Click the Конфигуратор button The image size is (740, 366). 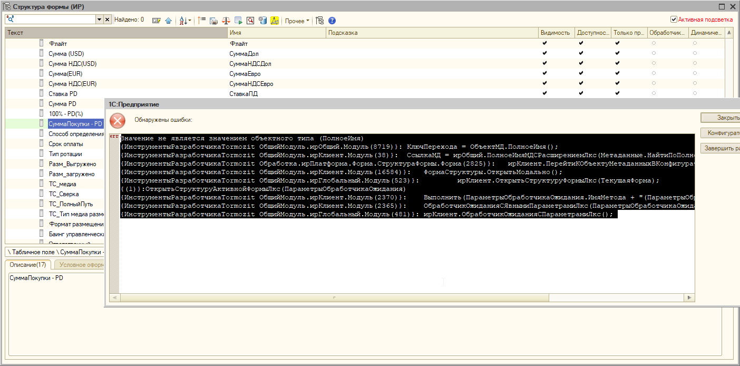pos(722,133)
